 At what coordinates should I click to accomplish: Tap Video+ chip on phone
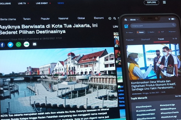point(130,33)
